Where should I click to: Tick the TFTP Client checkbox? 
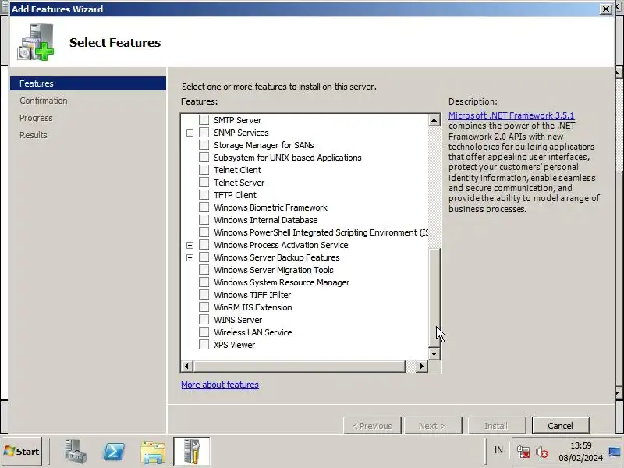tap(204, 194)
